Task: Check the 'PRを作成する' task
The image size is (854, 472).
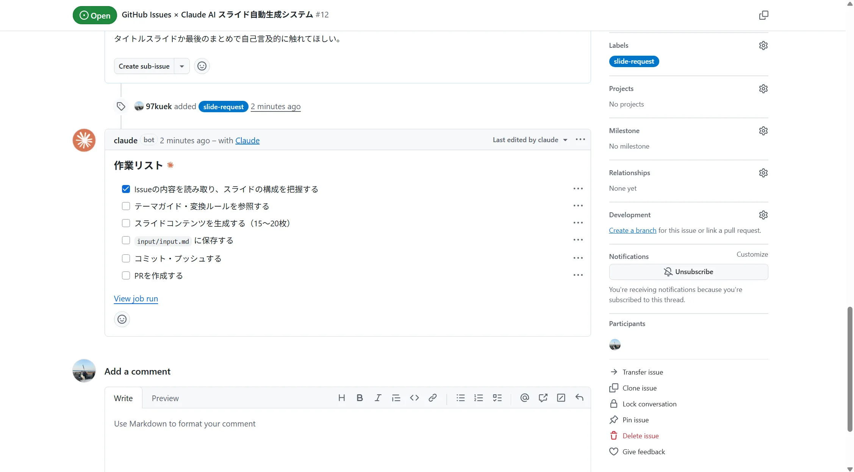Action: 126,276
